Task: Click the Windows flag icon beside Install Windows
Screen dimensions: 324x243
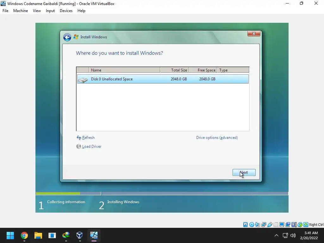Action: coord(76,37)
